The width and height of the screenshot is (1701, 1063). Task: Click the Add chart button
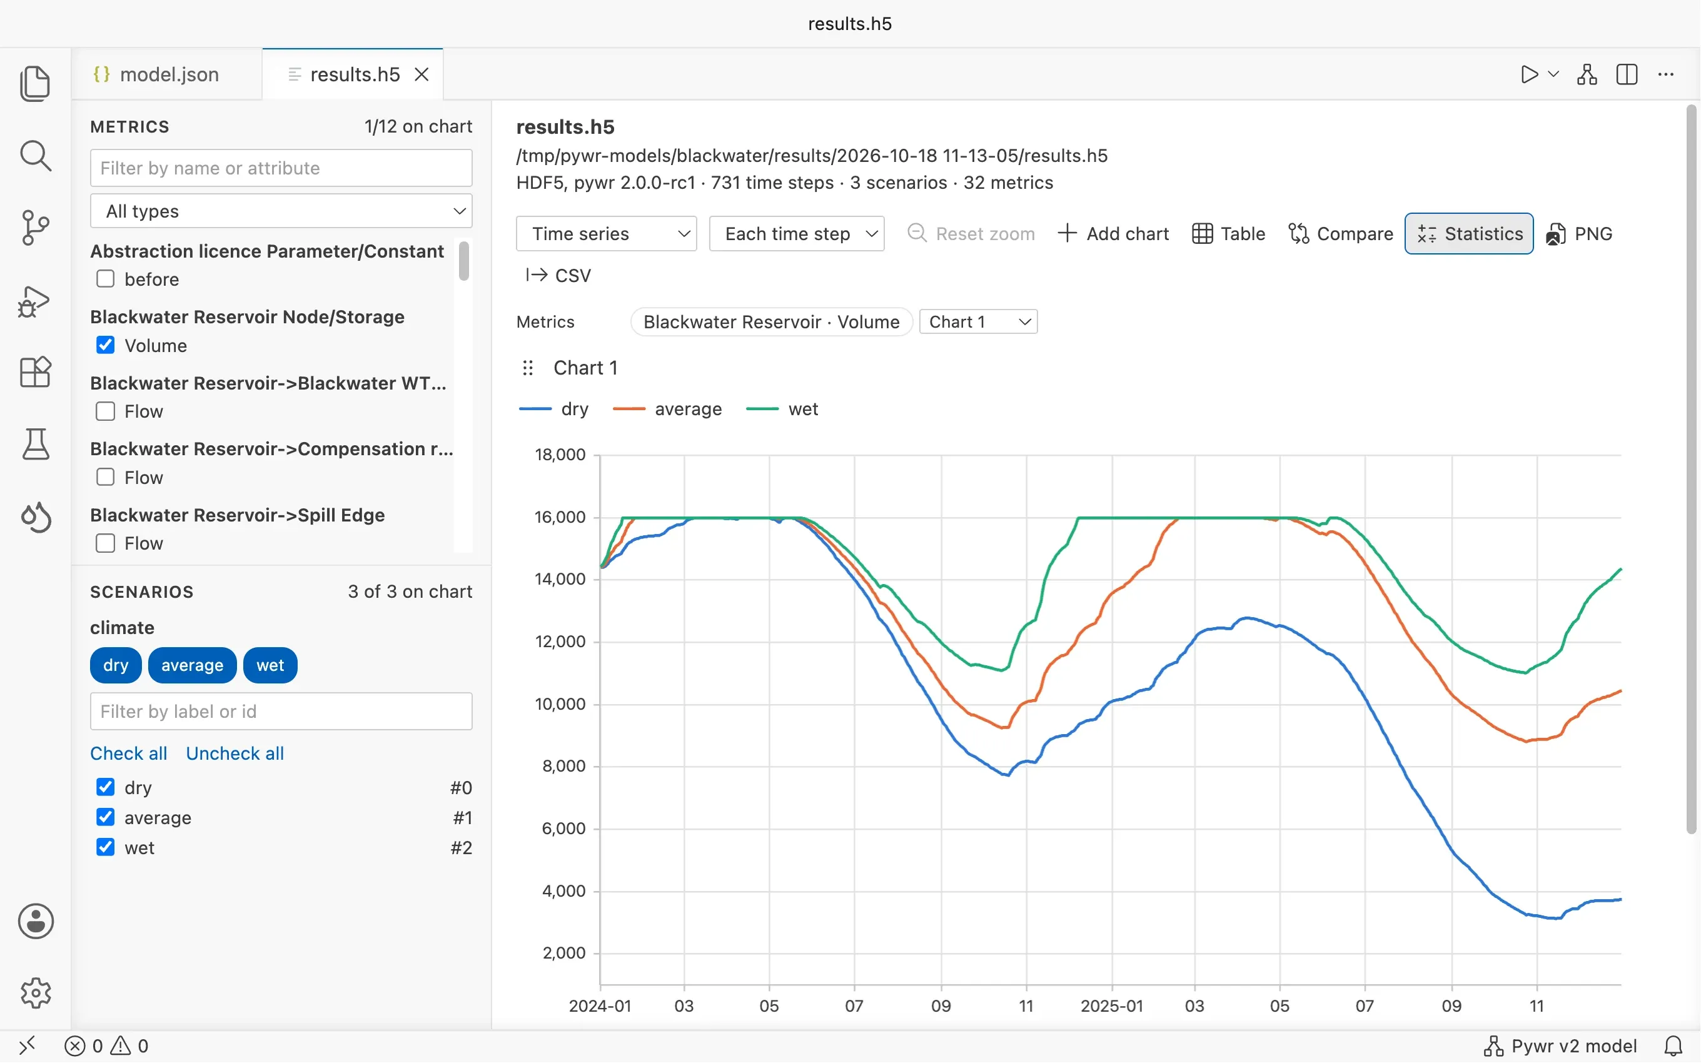(x=1113, y=233)
